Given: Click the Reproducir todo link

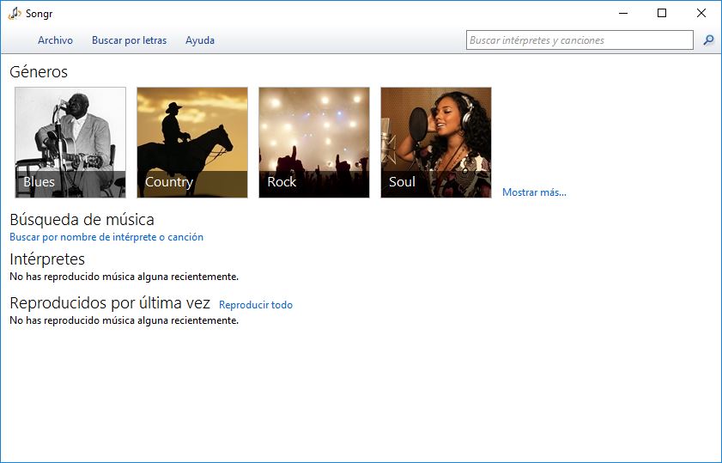Looking at the screenshot, I should [x=256, y=305].
